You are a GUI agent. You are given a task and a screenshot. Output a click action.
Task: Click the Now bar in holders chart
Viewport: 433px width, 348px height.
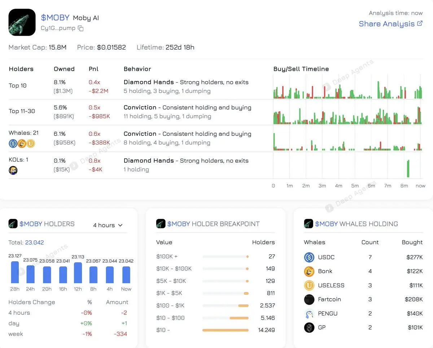(x=126, y=275)
